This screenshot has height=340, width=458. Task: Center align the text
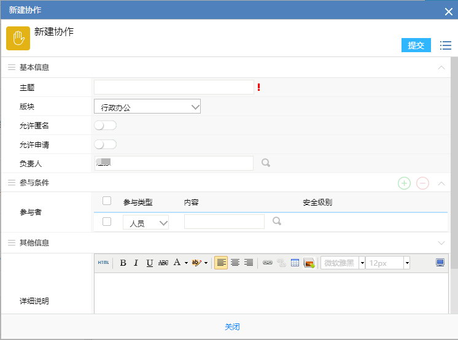click(x=235, y=263)
